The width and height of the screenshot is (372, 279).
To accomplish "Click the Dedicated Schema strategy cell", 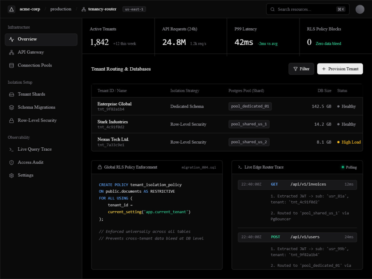I will (x=187, y=106).
